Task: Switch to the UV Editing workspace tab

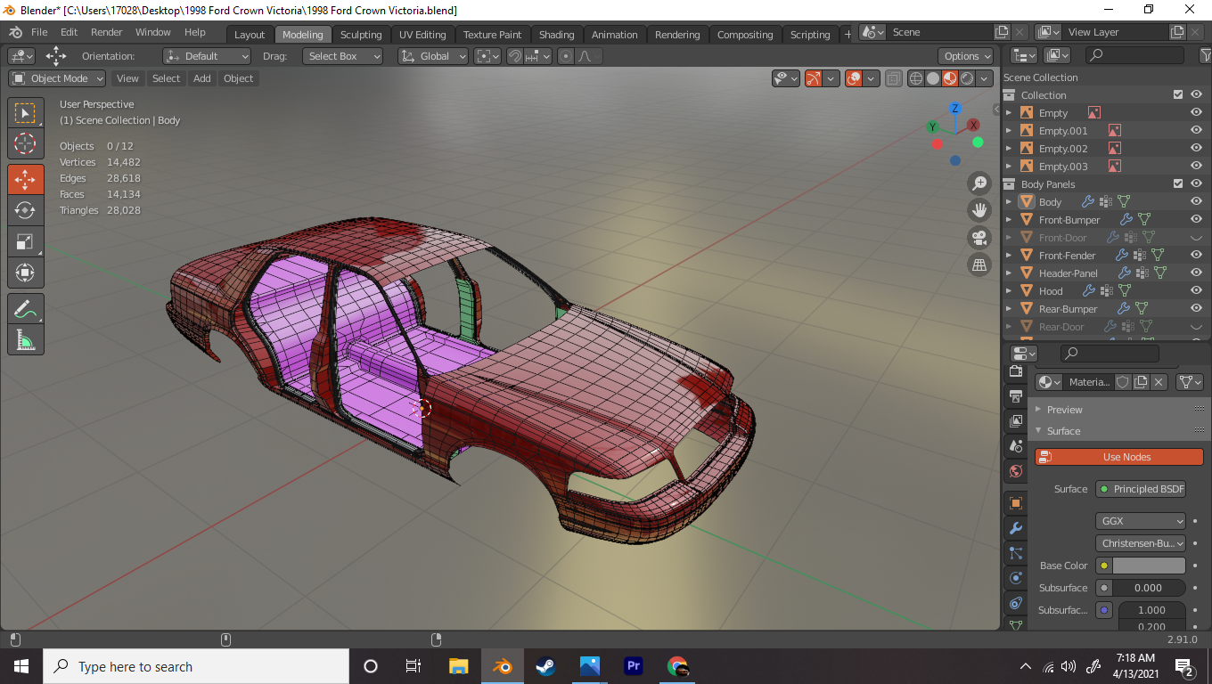Action: [422, 35]
